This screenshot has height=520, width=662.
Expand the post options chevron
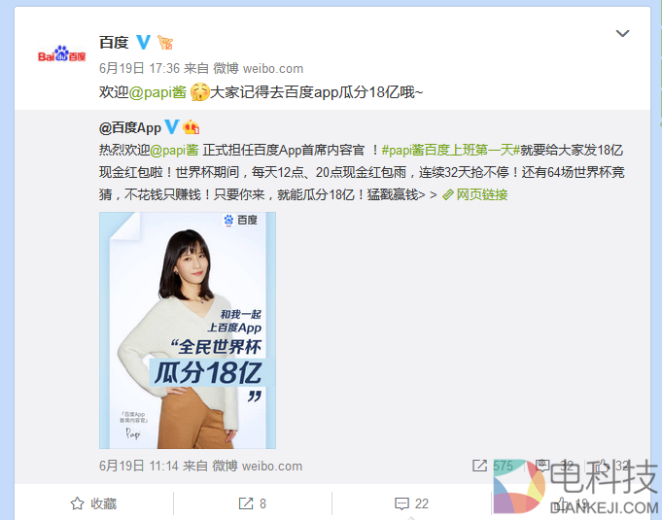pyautogui.click(x=622, y=33)
